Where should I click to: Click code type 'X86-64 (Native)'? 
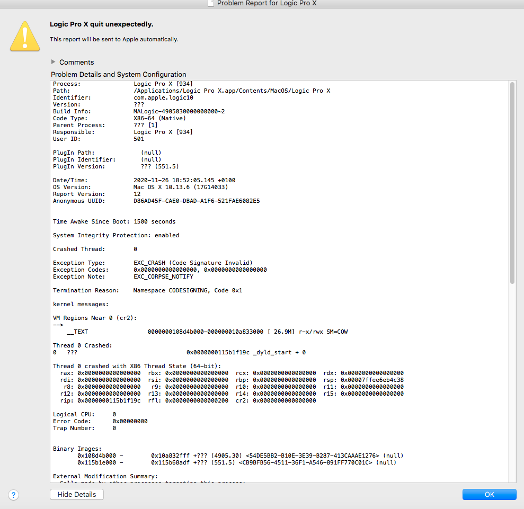(159, 118)
